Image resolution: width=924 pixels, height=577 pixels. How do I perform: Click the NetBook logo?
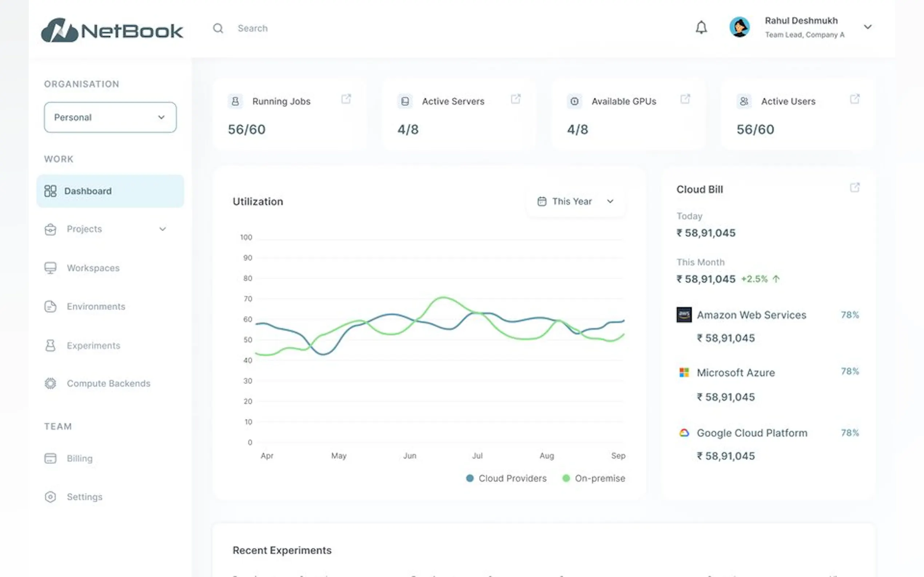coord(112,30)
